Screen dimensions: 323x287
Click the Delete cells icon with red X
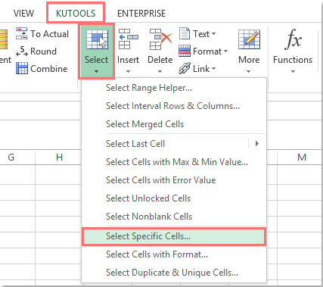pyautogui.click(x=160, y=39)
